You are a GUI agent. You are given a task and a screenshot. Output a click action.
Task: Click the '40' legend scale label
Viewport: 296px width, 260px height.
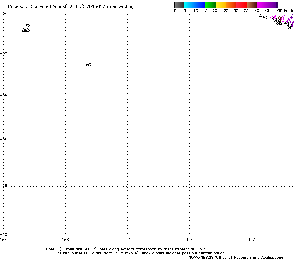(x=257, y=11)
